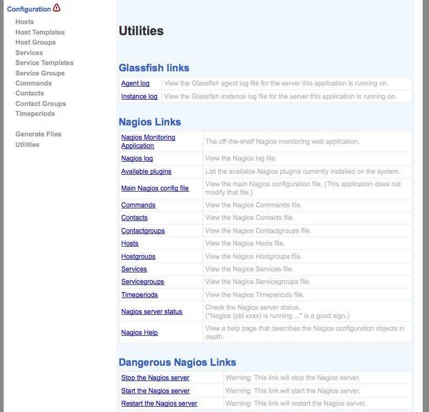
Task: View the Glassfish Instance log link
Action: coord(139,97)
